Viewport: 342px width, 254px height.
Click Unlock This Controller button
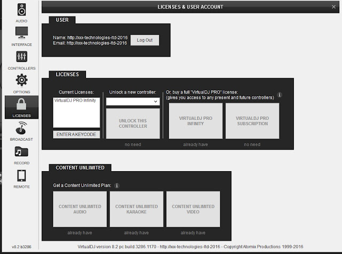(133, 124)
